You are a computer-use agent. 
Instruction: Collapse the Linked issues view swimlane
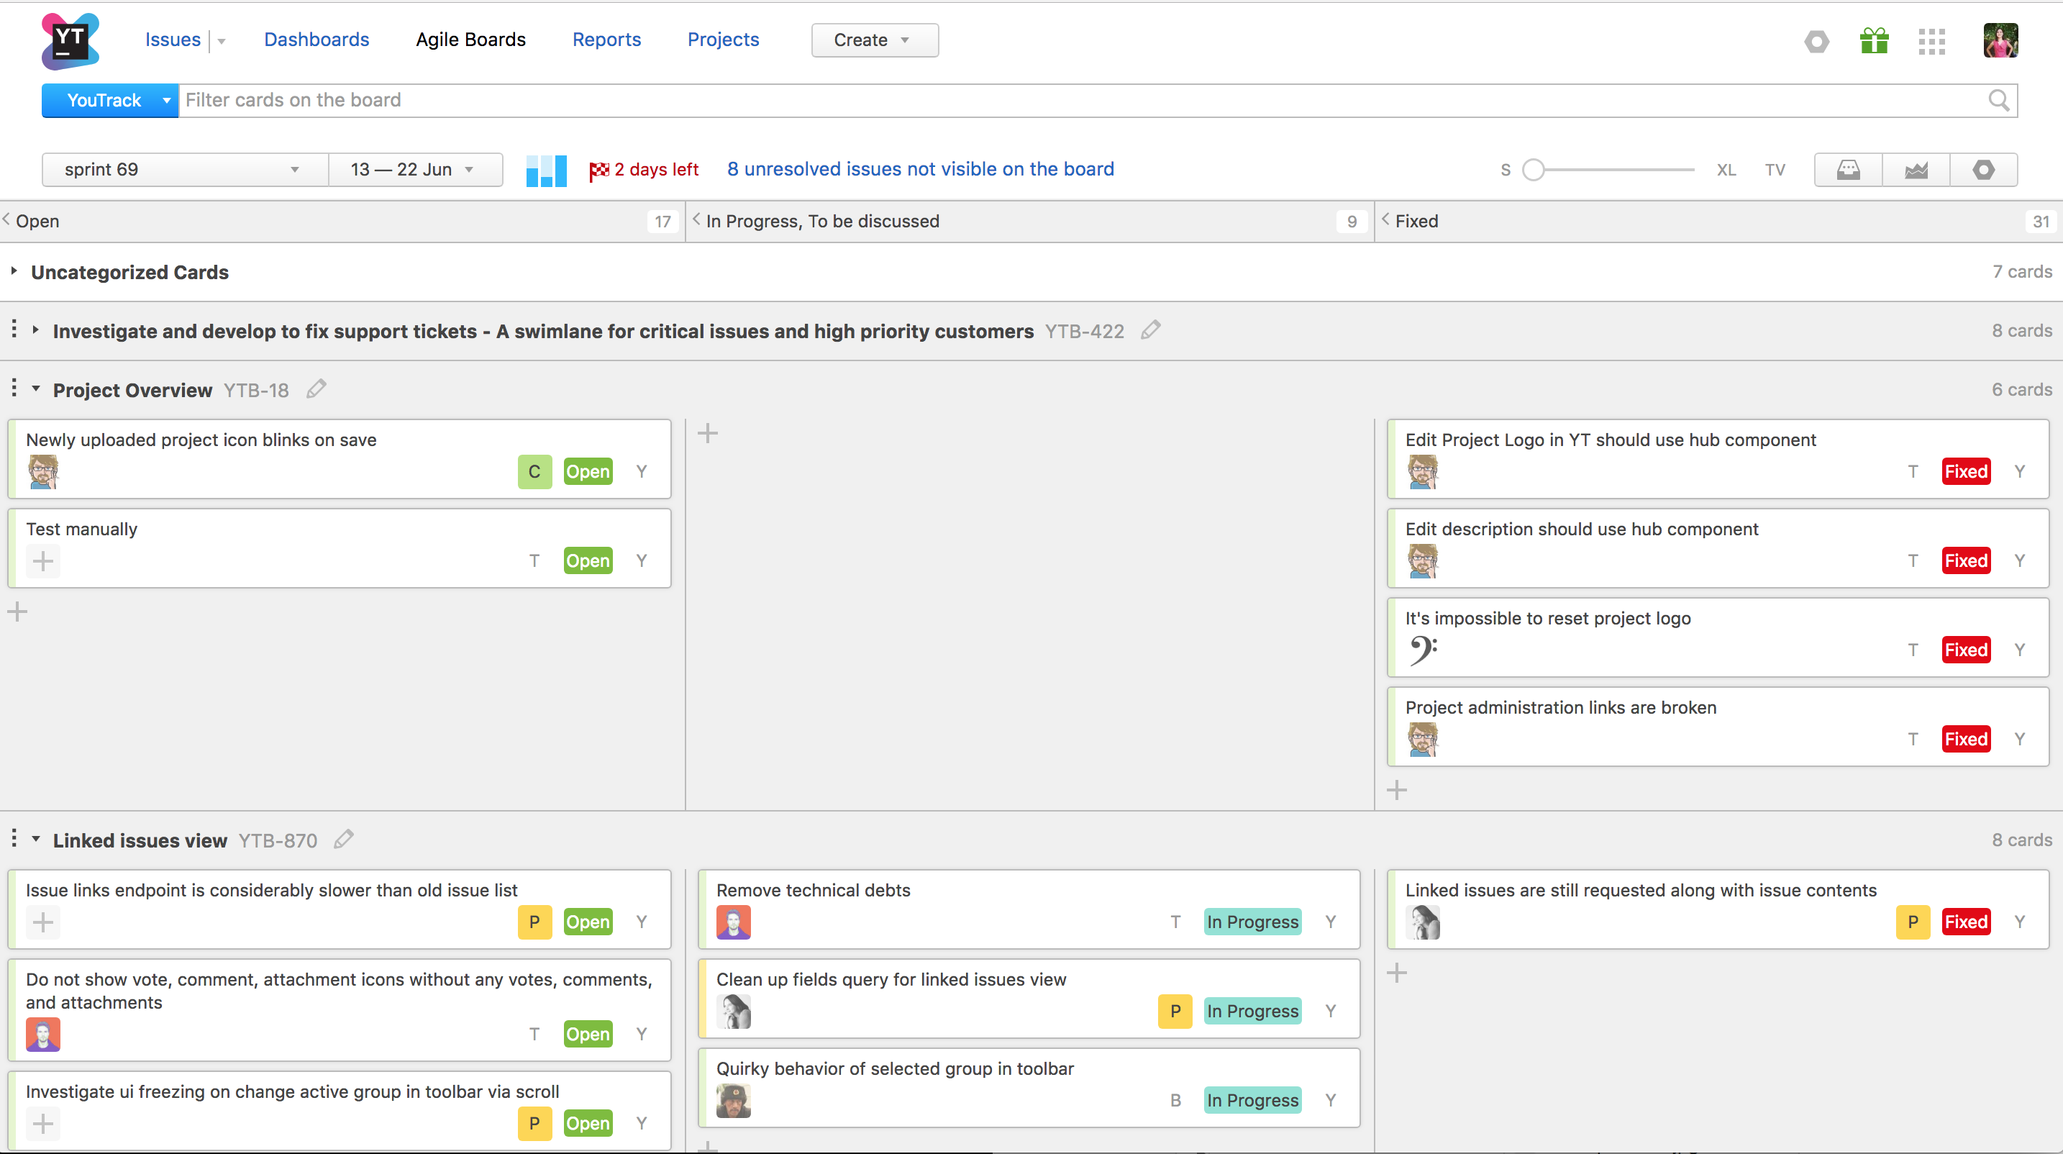pyautogui.click(x=35, y=840)
